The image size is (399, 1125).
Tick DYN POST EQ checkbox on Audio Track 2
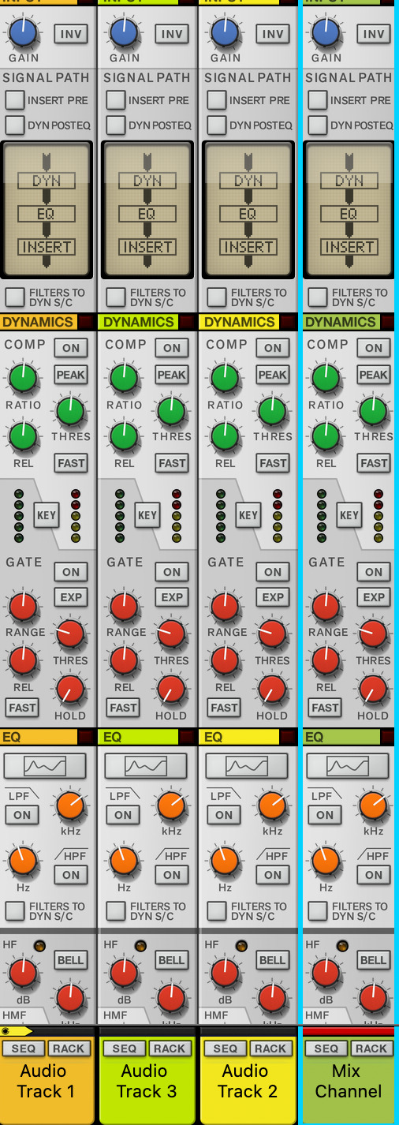pyautogui.click(x=217, y=125)
